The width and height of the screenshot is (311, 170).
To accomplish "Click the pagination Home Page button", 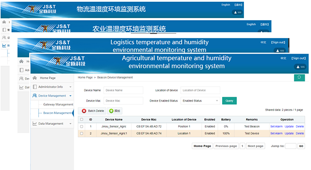I will point(202,146).
